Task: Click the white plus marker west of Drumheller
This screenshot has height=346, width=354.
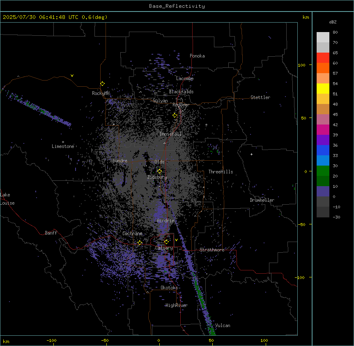Action: click(251, 154)
